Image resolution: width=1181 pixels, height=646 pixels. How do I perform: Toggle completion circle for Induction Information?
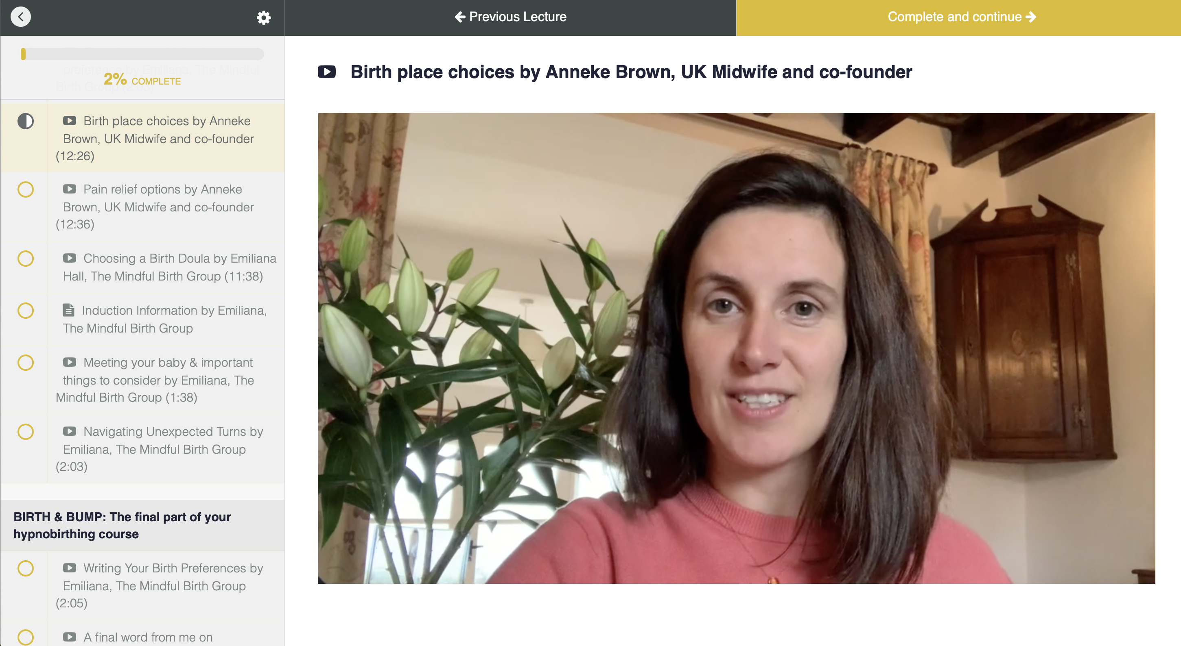(26, 311)
